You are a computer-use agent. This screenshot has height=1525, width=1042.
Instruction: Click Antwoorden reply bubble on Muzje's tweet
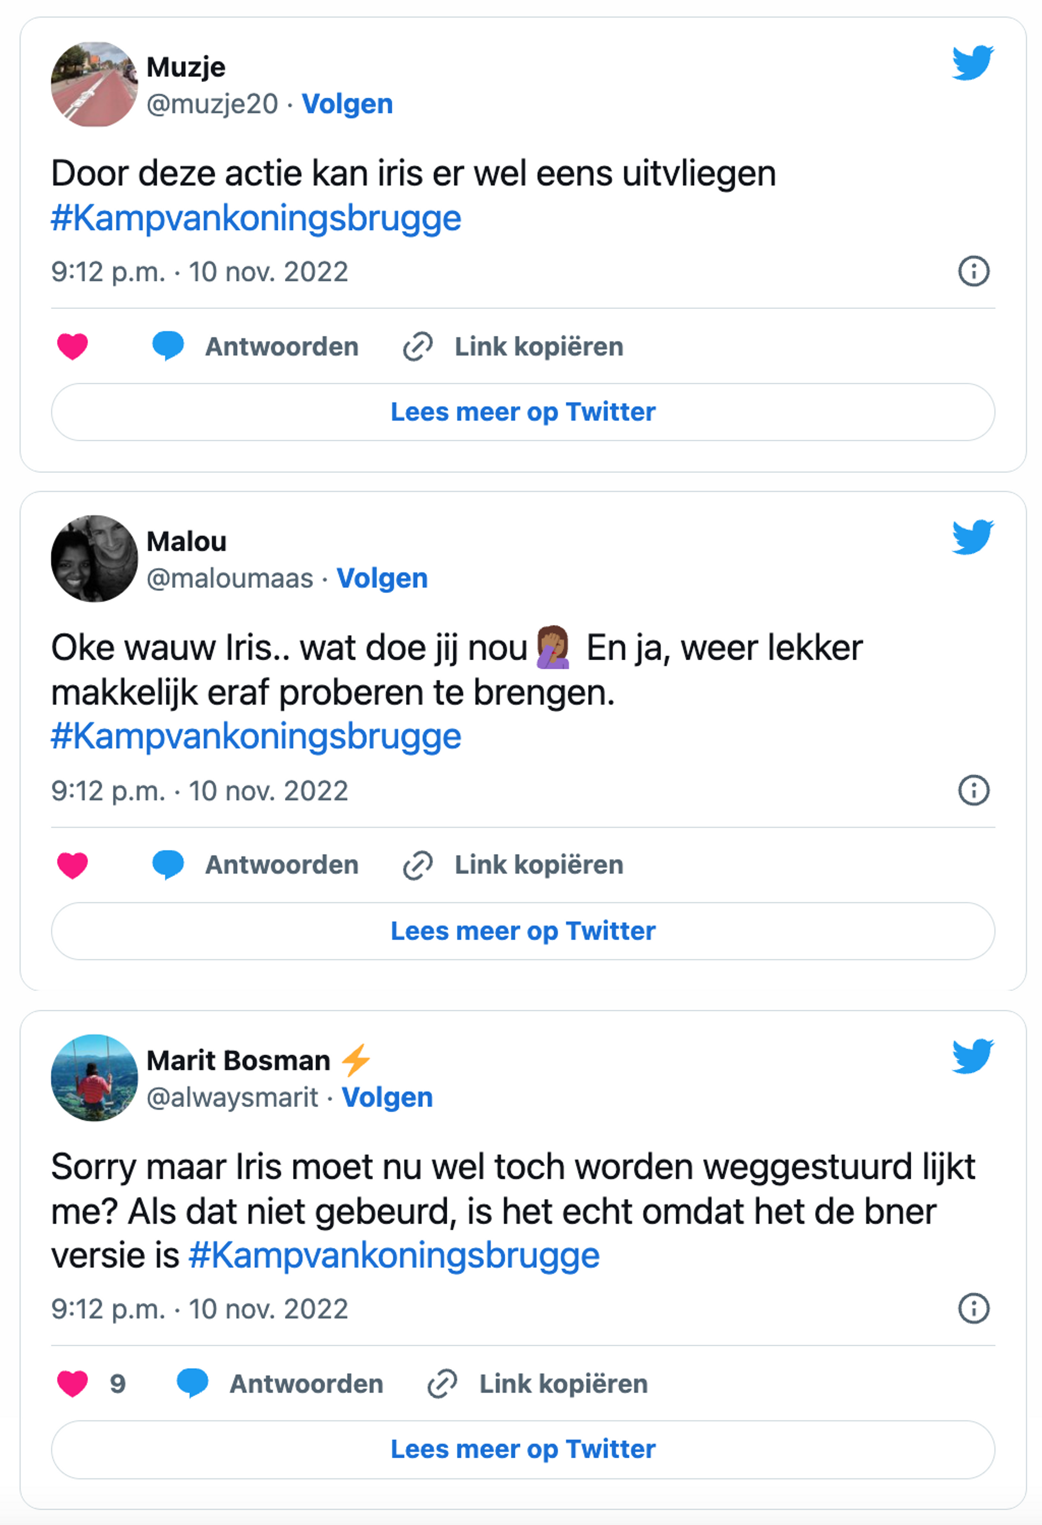tap(255, 346)
